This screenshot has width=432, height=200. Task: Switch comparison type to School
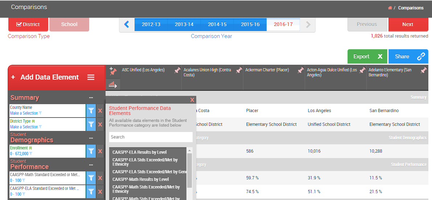coord(69,24)
